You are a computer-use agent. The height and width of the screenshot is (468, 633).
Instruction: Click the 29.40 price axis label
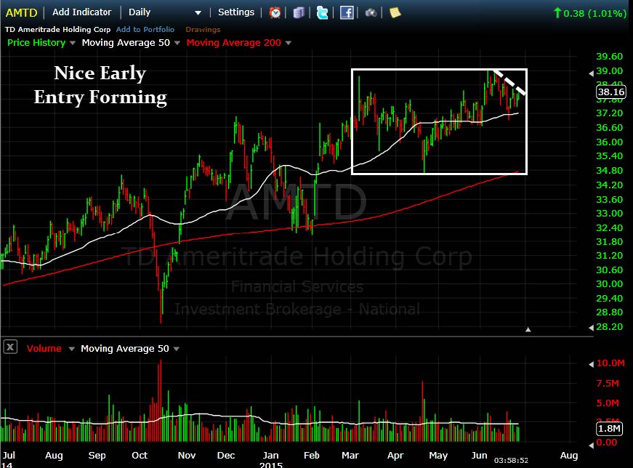tap(610, 299)
